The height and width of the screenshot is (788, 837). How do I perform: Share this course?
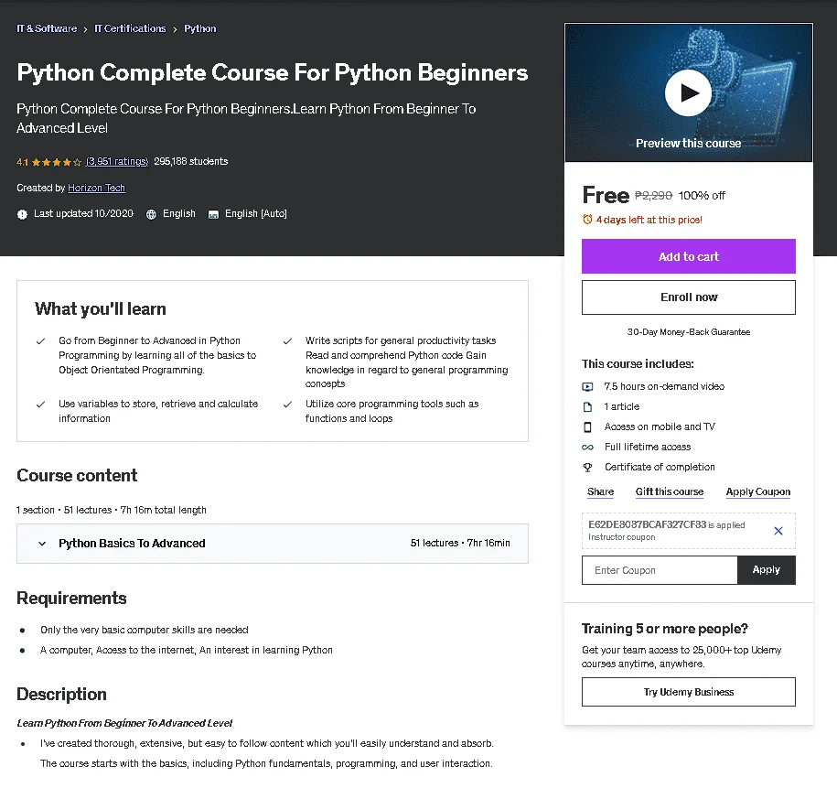[600, 491]
